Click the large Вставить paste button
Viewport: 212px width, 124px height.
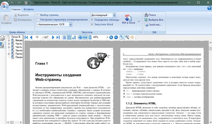(x=6, y=19)
